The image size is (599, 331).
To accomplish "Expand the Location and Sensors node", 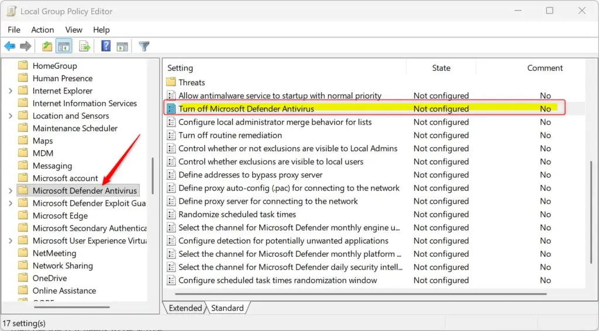I will coord(11,116).
